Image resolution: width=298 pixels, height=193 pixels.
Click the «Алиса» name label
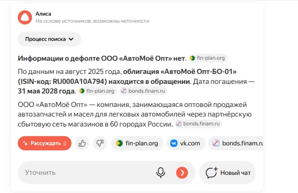(x=43, y=14)
